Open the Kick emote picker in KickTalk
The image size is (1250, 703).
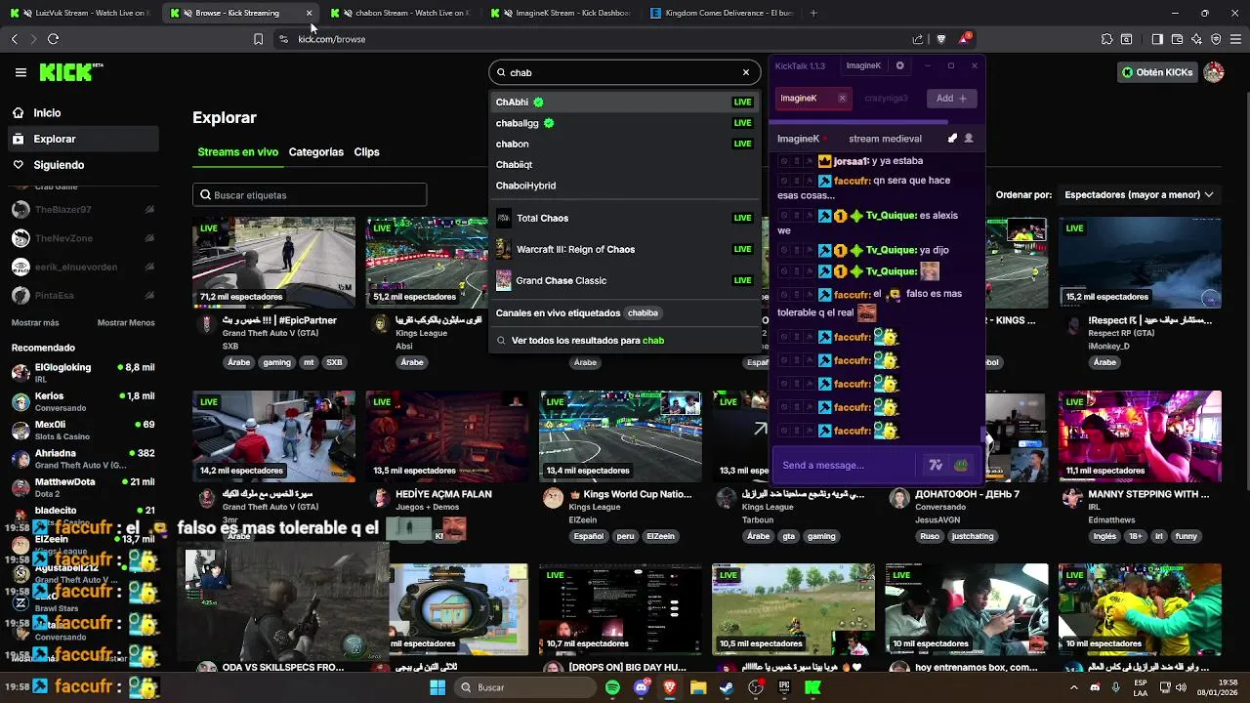961,466
